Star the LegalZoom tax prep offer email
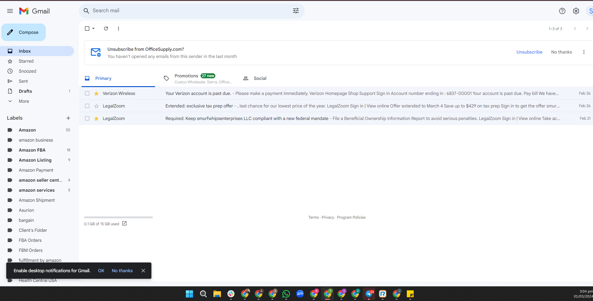Image resolution: width=593 pixels, height=301 pixels. (97, 106)
